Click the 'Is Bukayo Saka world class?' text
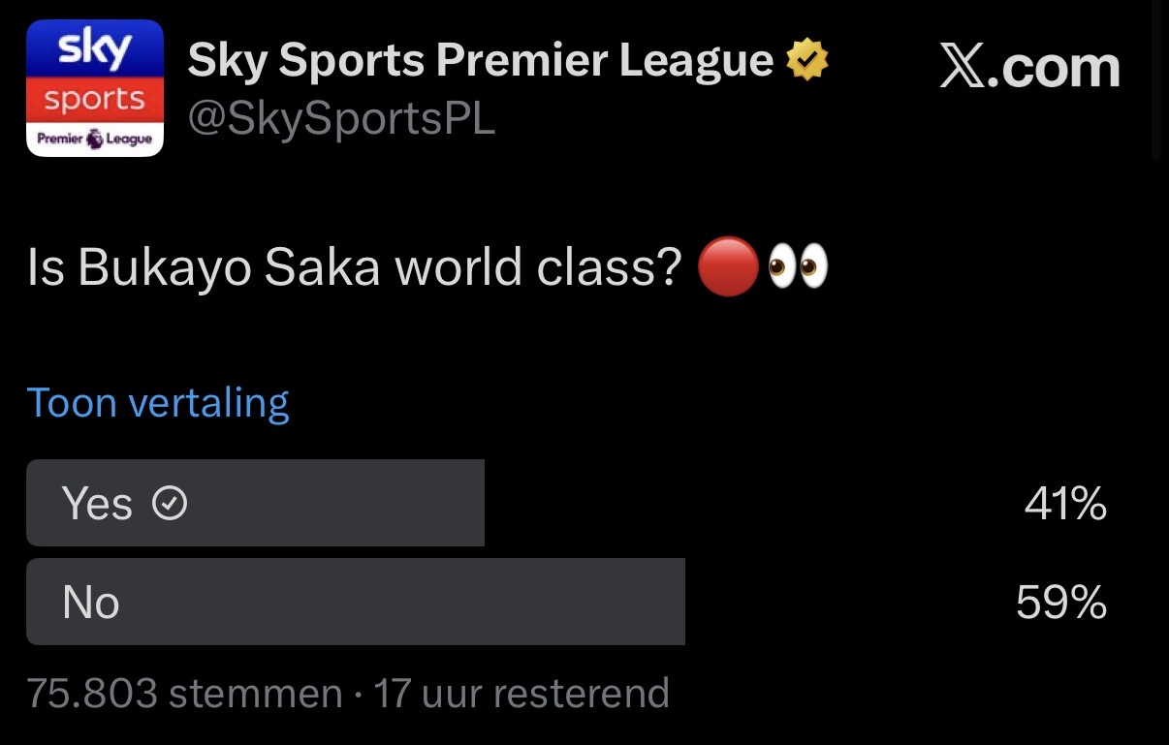The image size is (1169, 745). (x=354, y=269)
